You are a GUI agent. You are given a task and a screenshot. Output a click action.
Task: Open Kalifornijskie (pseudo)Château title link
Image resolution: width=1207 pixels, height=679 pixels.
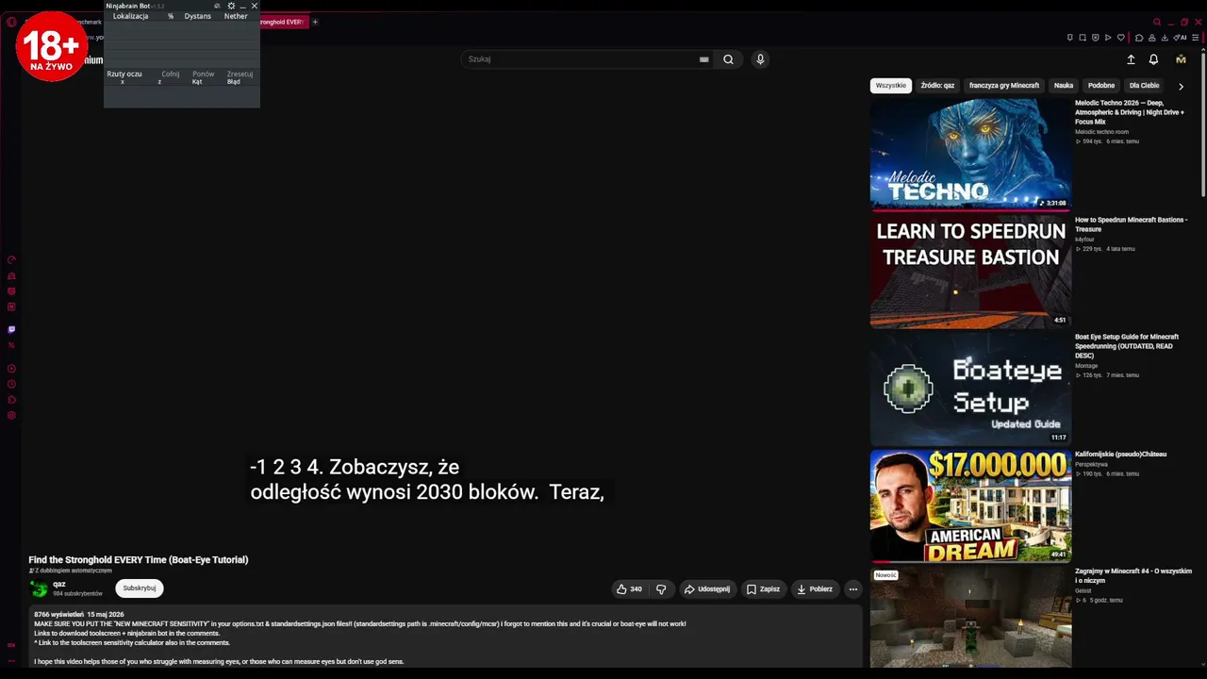(1120, 455)
